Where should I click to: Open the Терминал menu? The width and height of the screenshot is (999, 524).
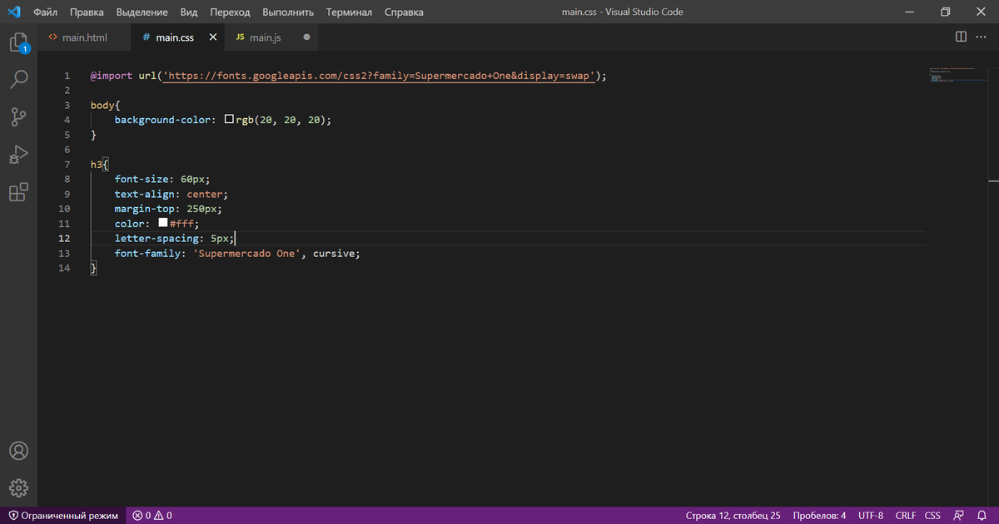click(349, 12)
